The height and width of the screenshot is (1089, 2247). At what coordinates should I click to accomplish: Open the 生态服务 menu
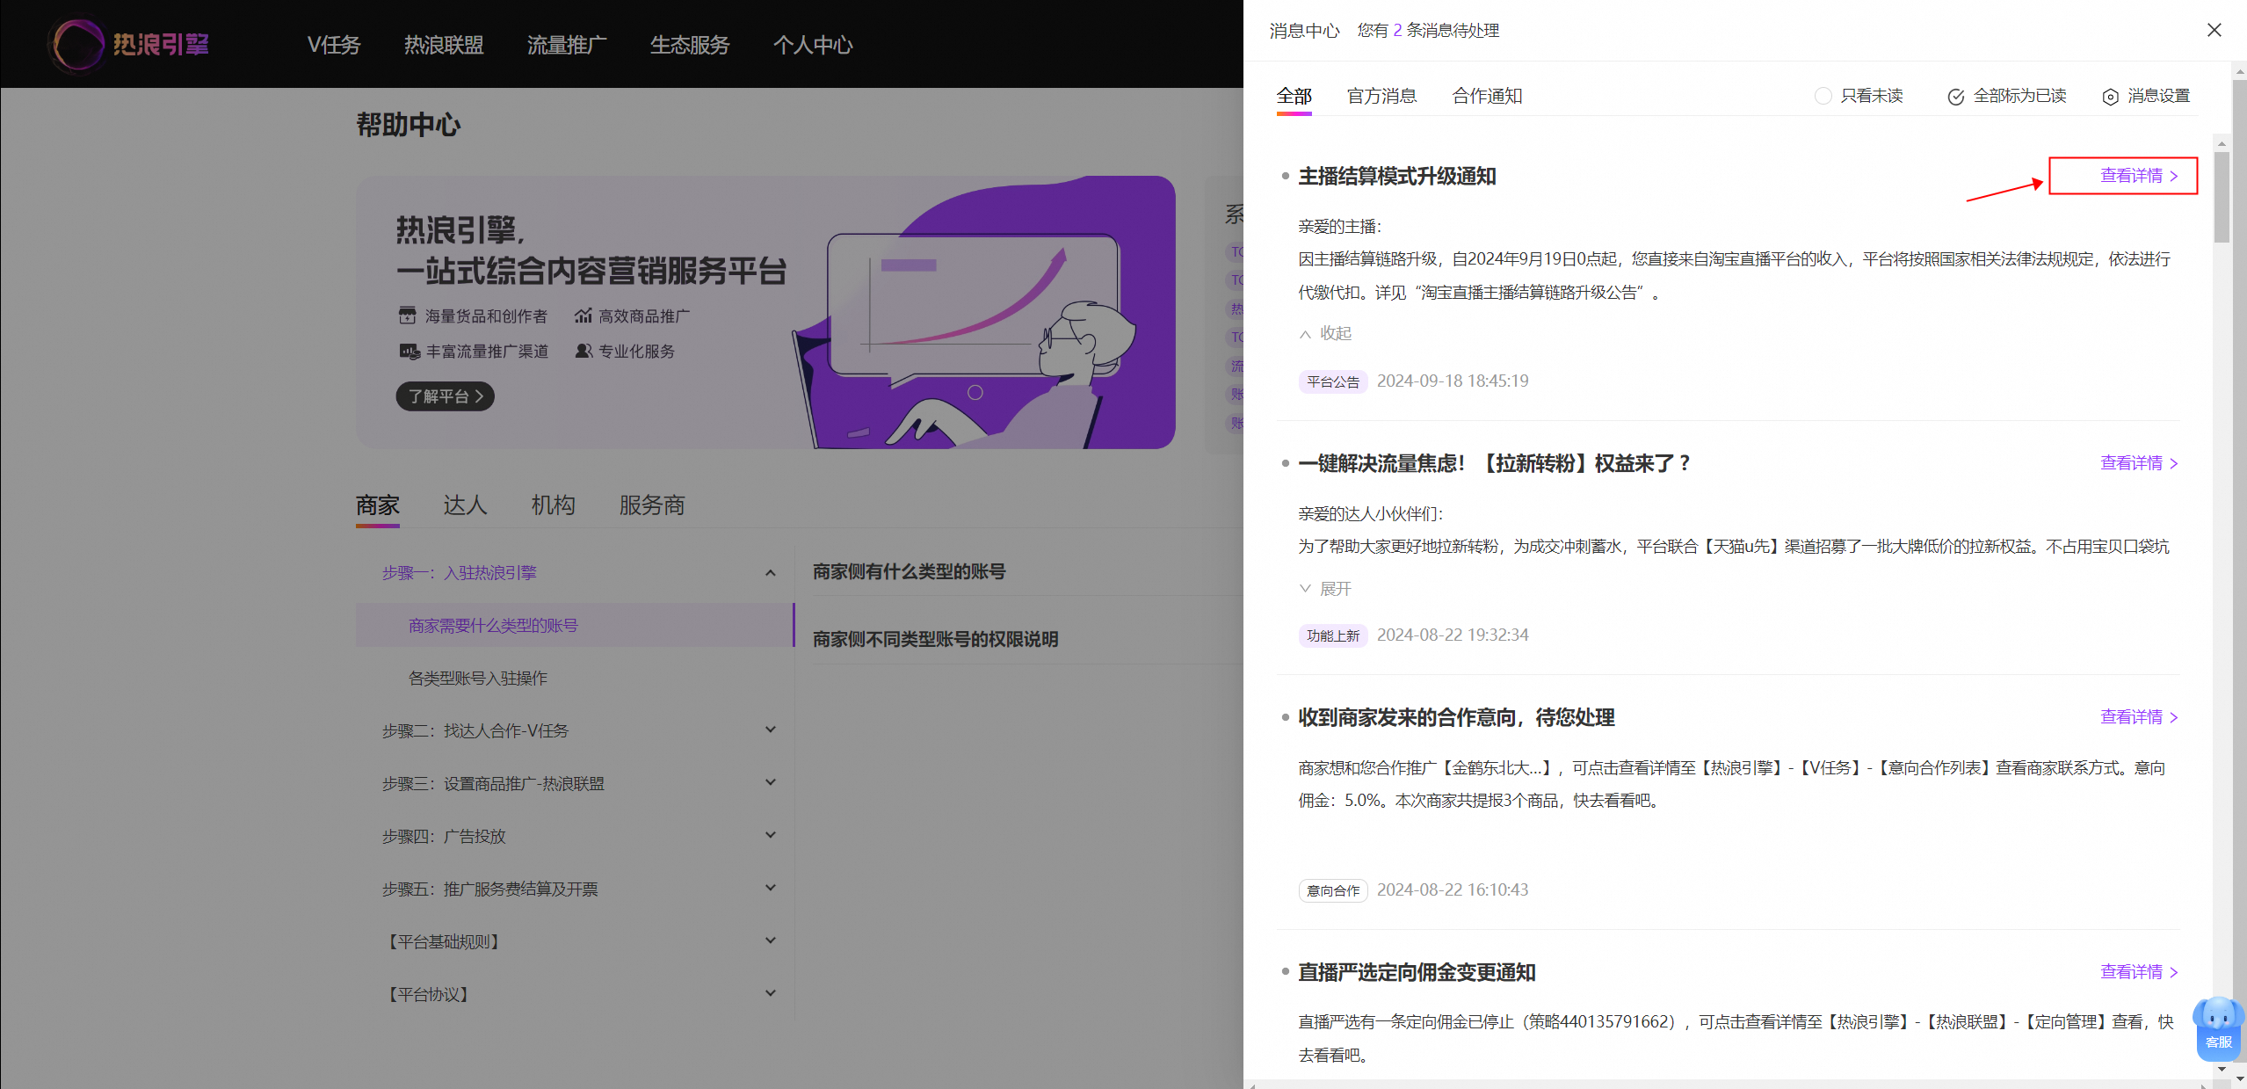click(690, 45)
